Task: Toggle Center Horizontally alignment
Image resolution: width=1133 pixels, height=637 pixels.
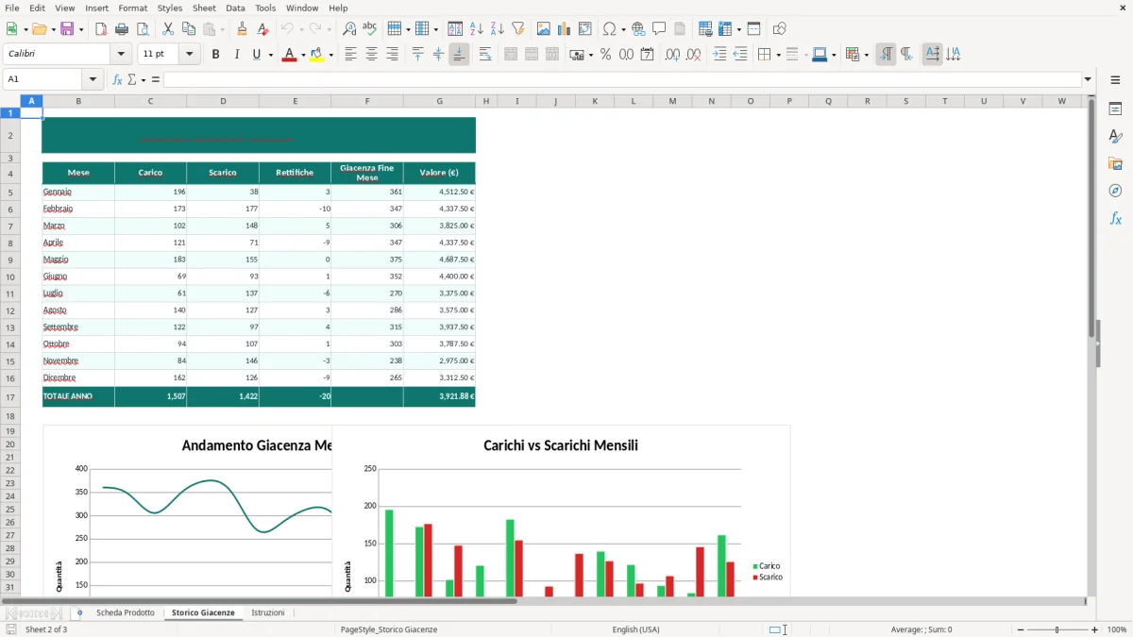Action: coord(372,55)
